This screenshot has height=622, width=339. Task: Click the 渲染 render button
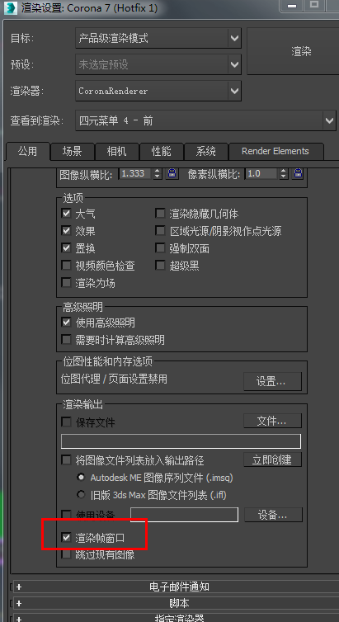(x=301, y=51)
